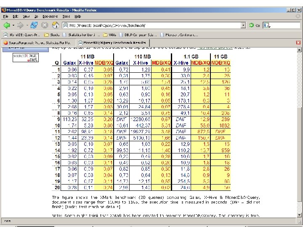Viewport: 303px width, 227px height.
Task: Click the blue highlighted sidebar item
Action: click(26, 50)
